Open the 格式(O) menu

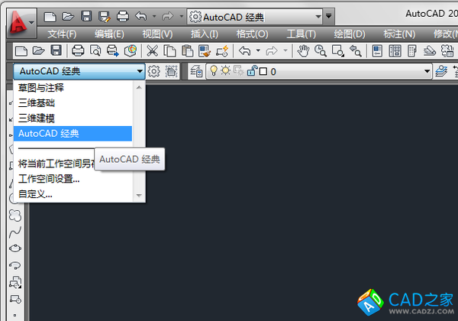tap(252, 34)
